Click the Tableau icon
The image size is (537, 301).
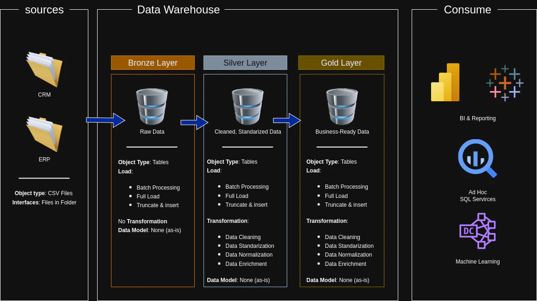[x=505, y=82]
